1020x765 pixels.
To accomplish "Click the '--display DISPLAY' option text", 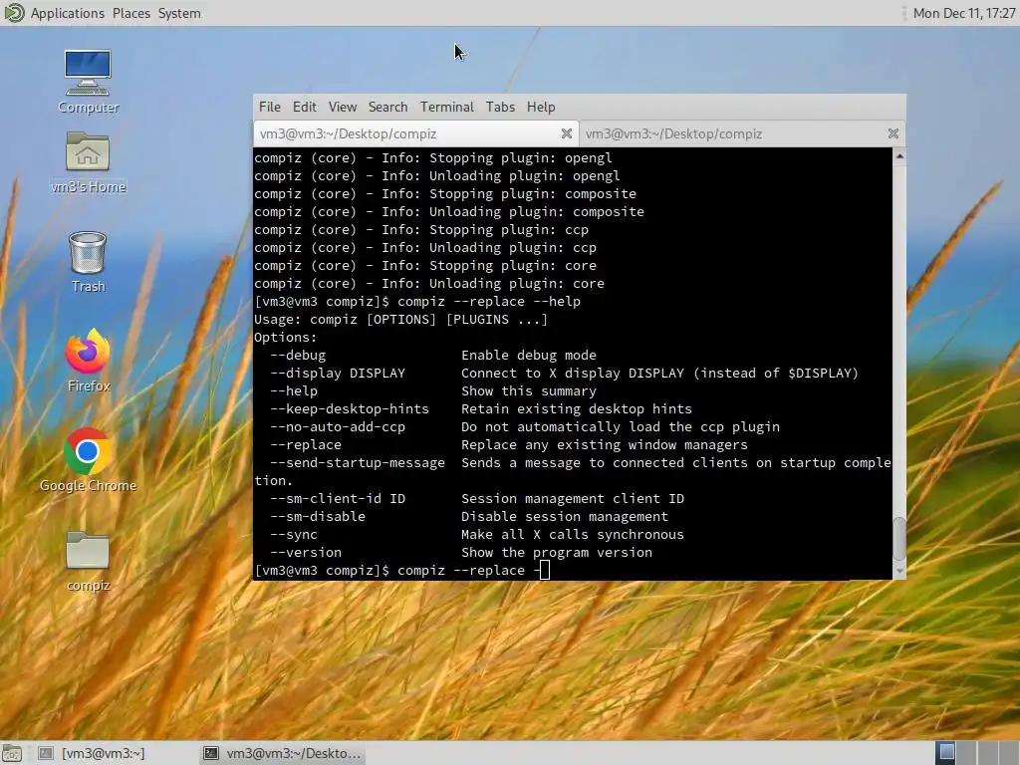I will (x=338, y=374).
